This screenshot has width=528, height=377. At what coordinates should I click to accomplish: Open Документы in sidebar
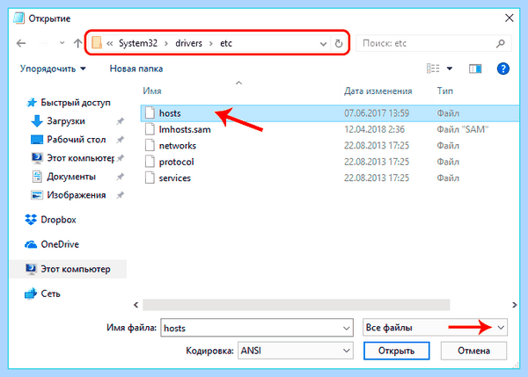(63, 177)
